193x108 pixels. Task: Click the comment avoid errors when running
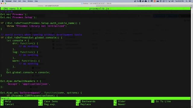(41, 35)
